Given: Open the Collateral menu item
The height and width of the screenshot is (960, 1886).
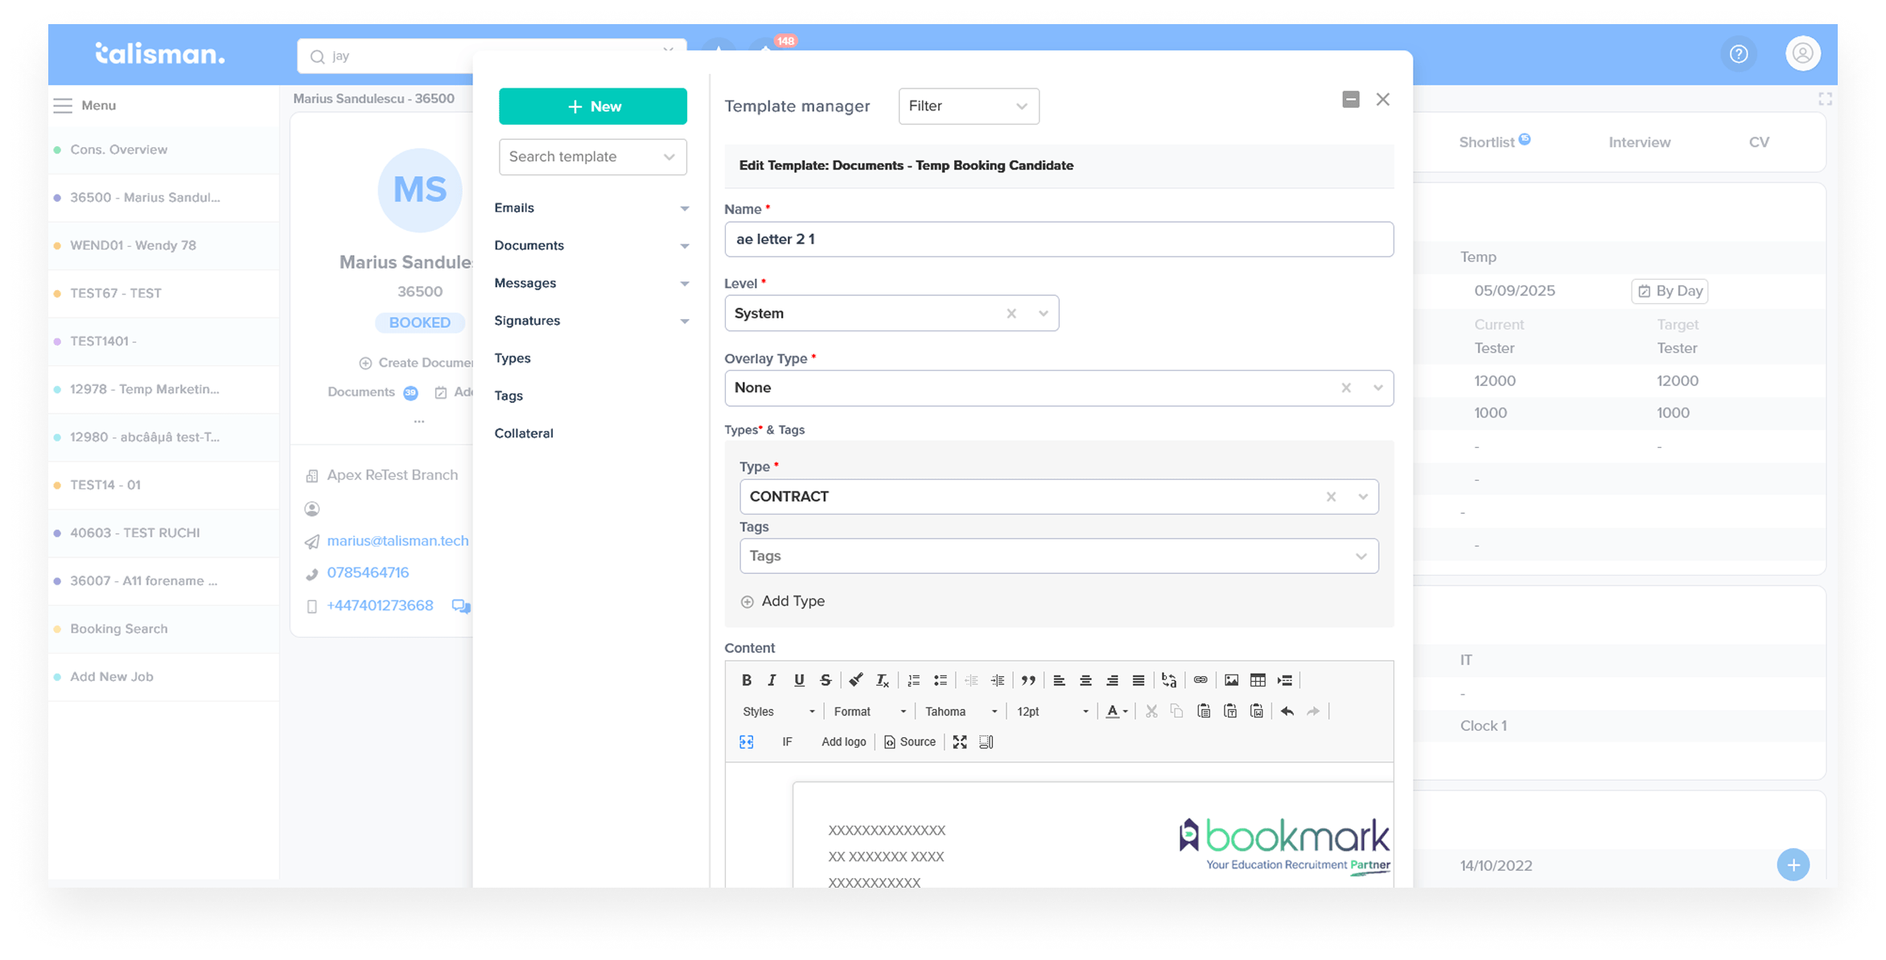Looking at the screenshot, I should pos(524,433).
